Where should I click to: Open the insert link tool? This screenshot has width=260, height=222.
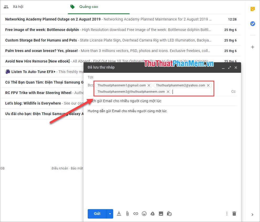[x=136, y=214]
